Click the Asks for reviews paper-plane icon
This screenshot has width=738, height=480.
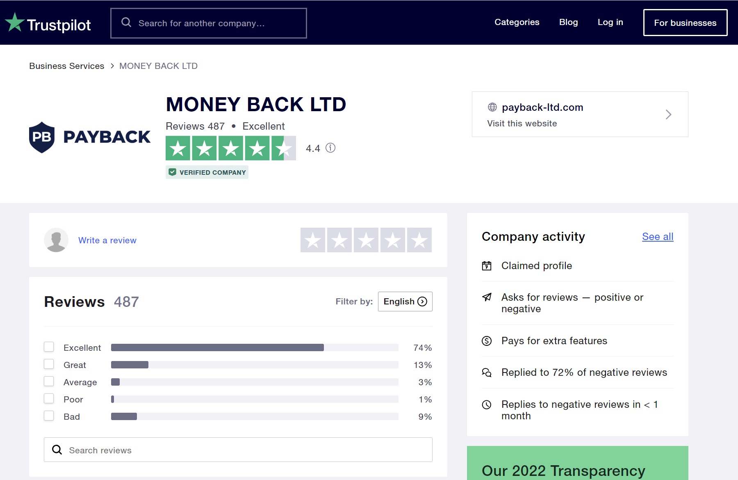coord(487,297)
